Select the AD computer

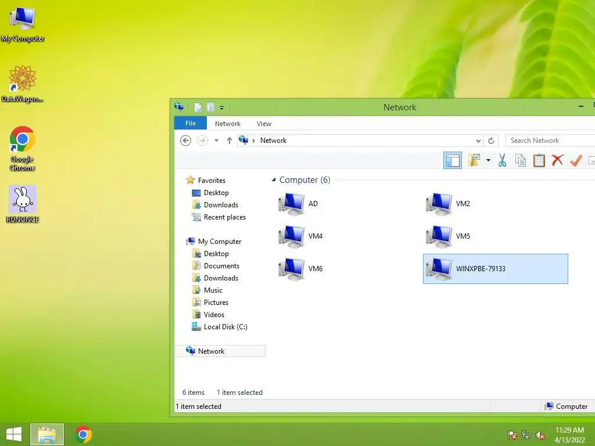click(x=299, y=204)
